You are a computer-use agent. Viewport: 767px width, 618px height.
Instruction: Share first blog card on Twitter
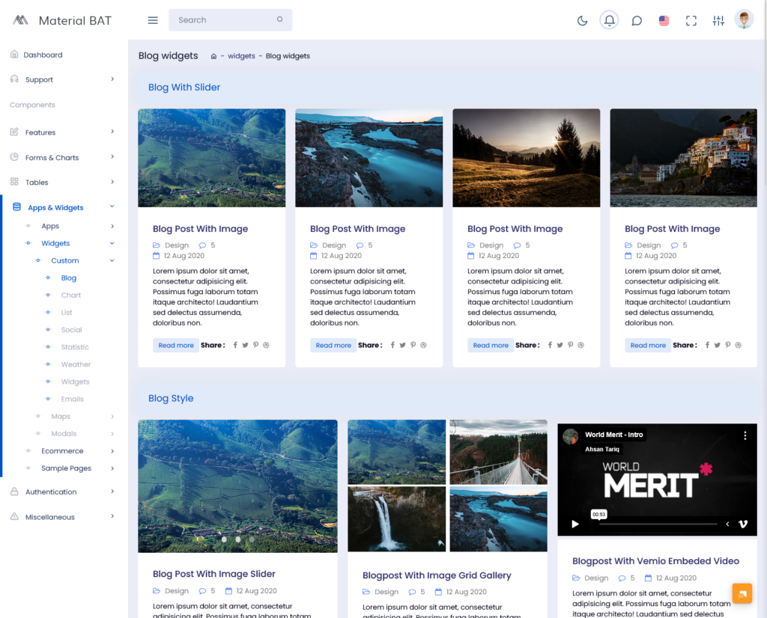(245, 345)
